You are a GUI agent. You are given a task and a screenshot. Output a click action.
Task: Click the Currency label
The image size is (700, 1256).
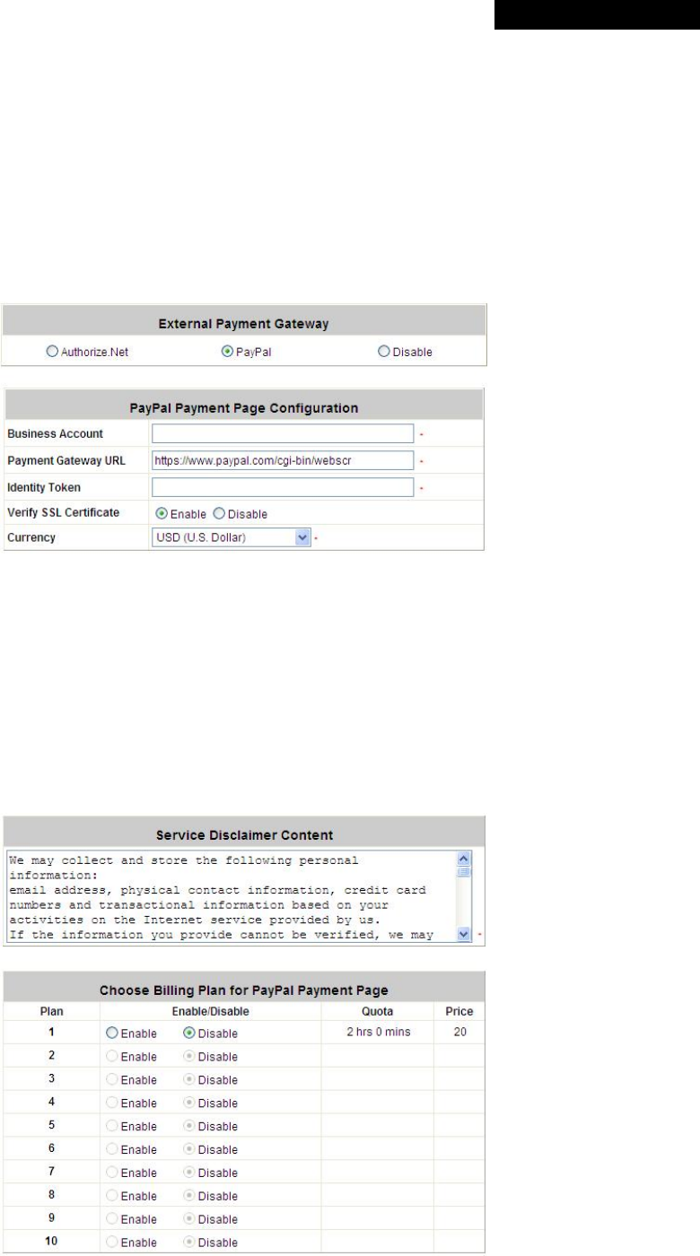coord(31,537)
